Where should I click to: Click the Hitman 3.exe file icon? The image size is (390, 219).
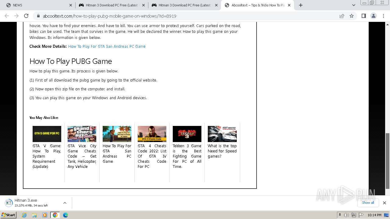[x=9, y=203]
